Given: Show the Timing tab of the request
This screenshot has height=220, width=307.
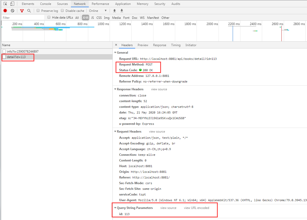Looking at the screenshot, I should coord(176,45).
